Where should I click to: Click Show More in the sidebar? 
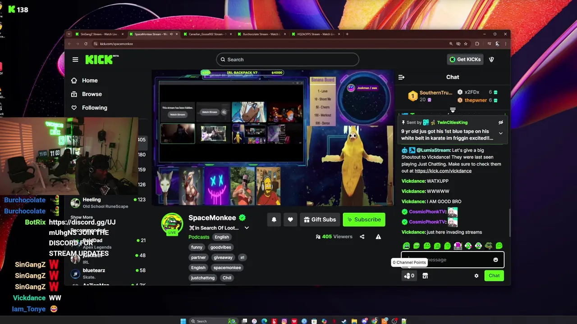point(82,217)
